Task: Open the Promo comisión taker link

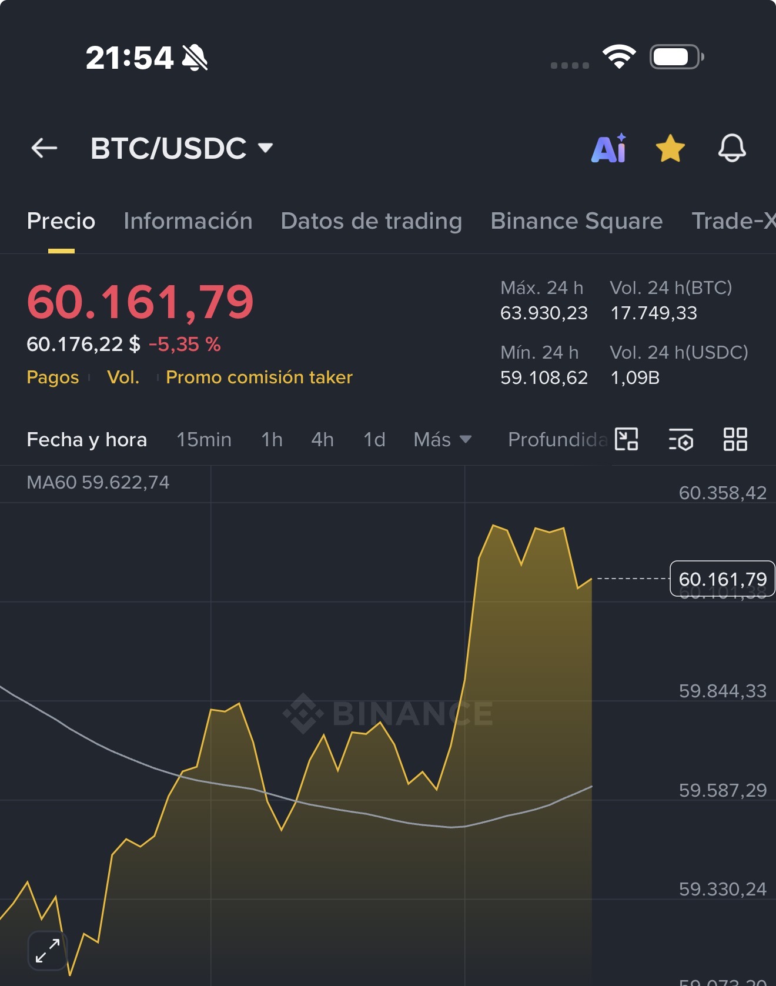Action: [x=259, y=377]
